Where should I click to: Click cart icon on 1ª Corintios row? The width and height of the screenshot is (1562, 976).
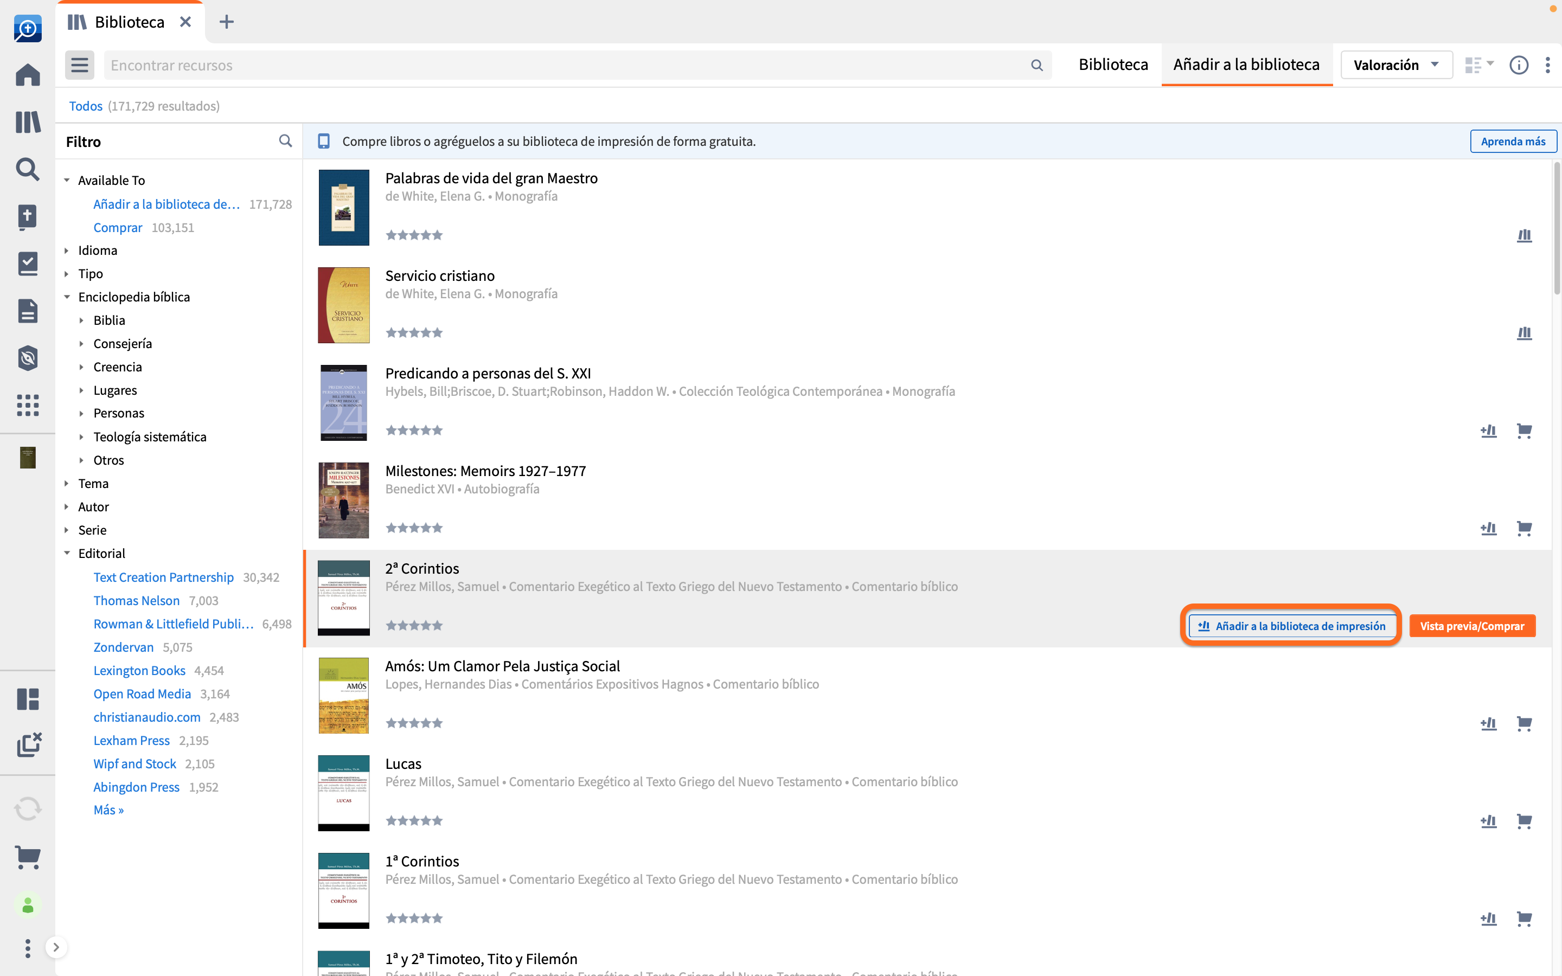(x=1524, y=919)
